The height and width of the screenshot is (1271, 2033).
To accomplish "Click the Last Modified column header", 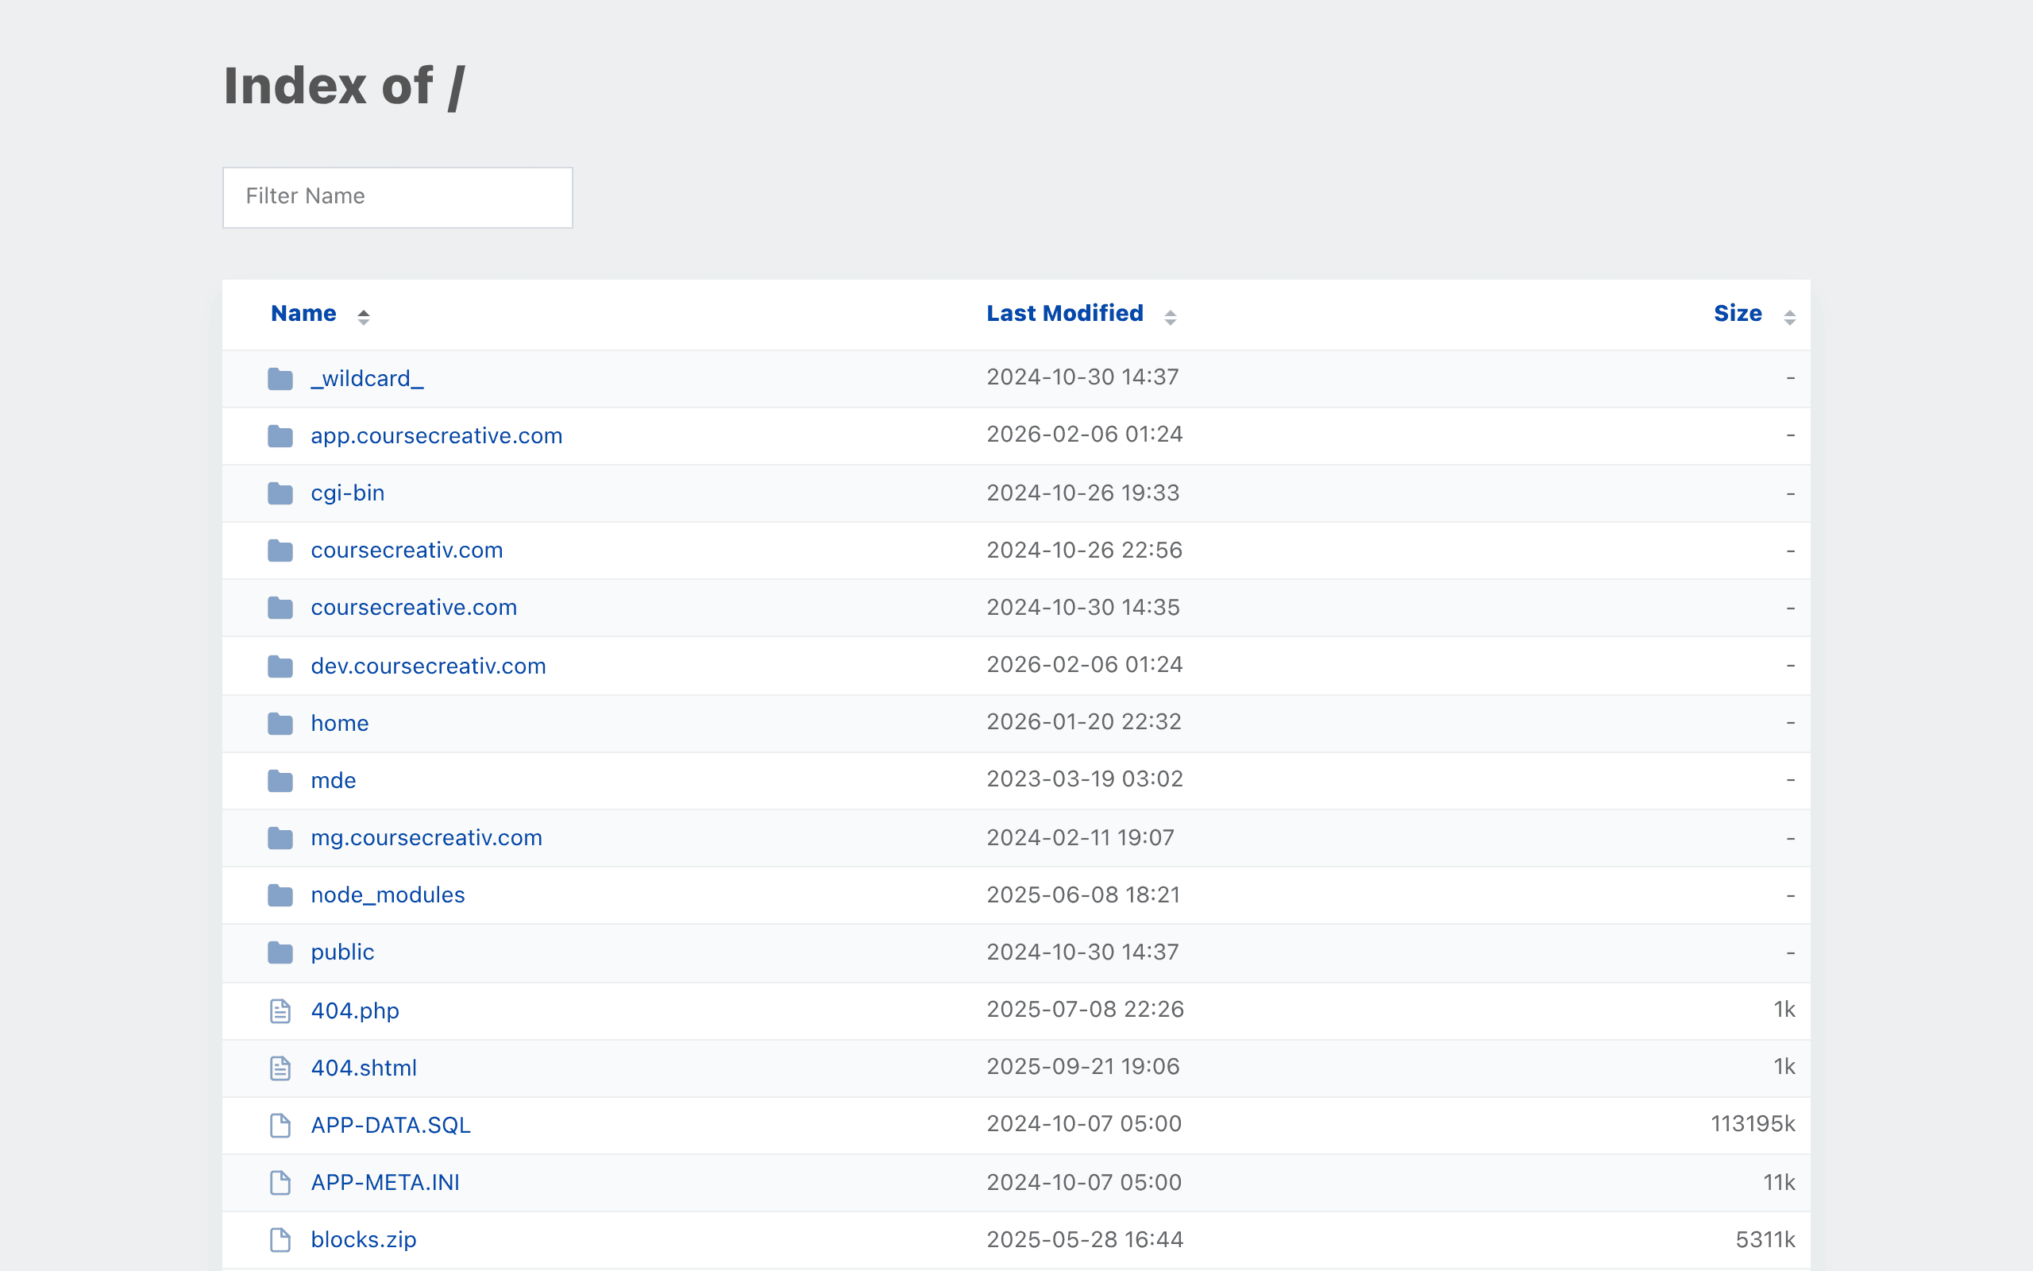I will [1064, 314].
